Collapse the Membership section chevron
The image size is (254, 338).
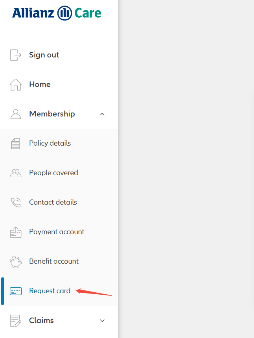tap(102, 114)
